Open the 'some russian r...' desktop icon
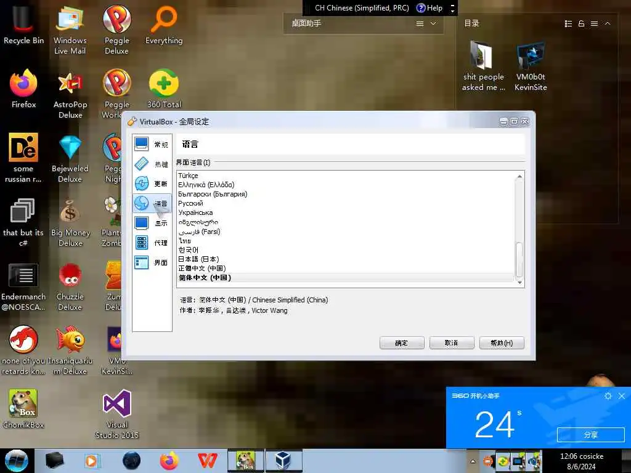The height and width of the screenshot is (473, 631). tap(23, 158)
